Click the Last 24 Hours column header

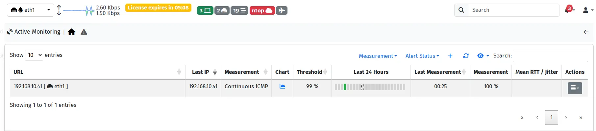(x=371, y=72)
